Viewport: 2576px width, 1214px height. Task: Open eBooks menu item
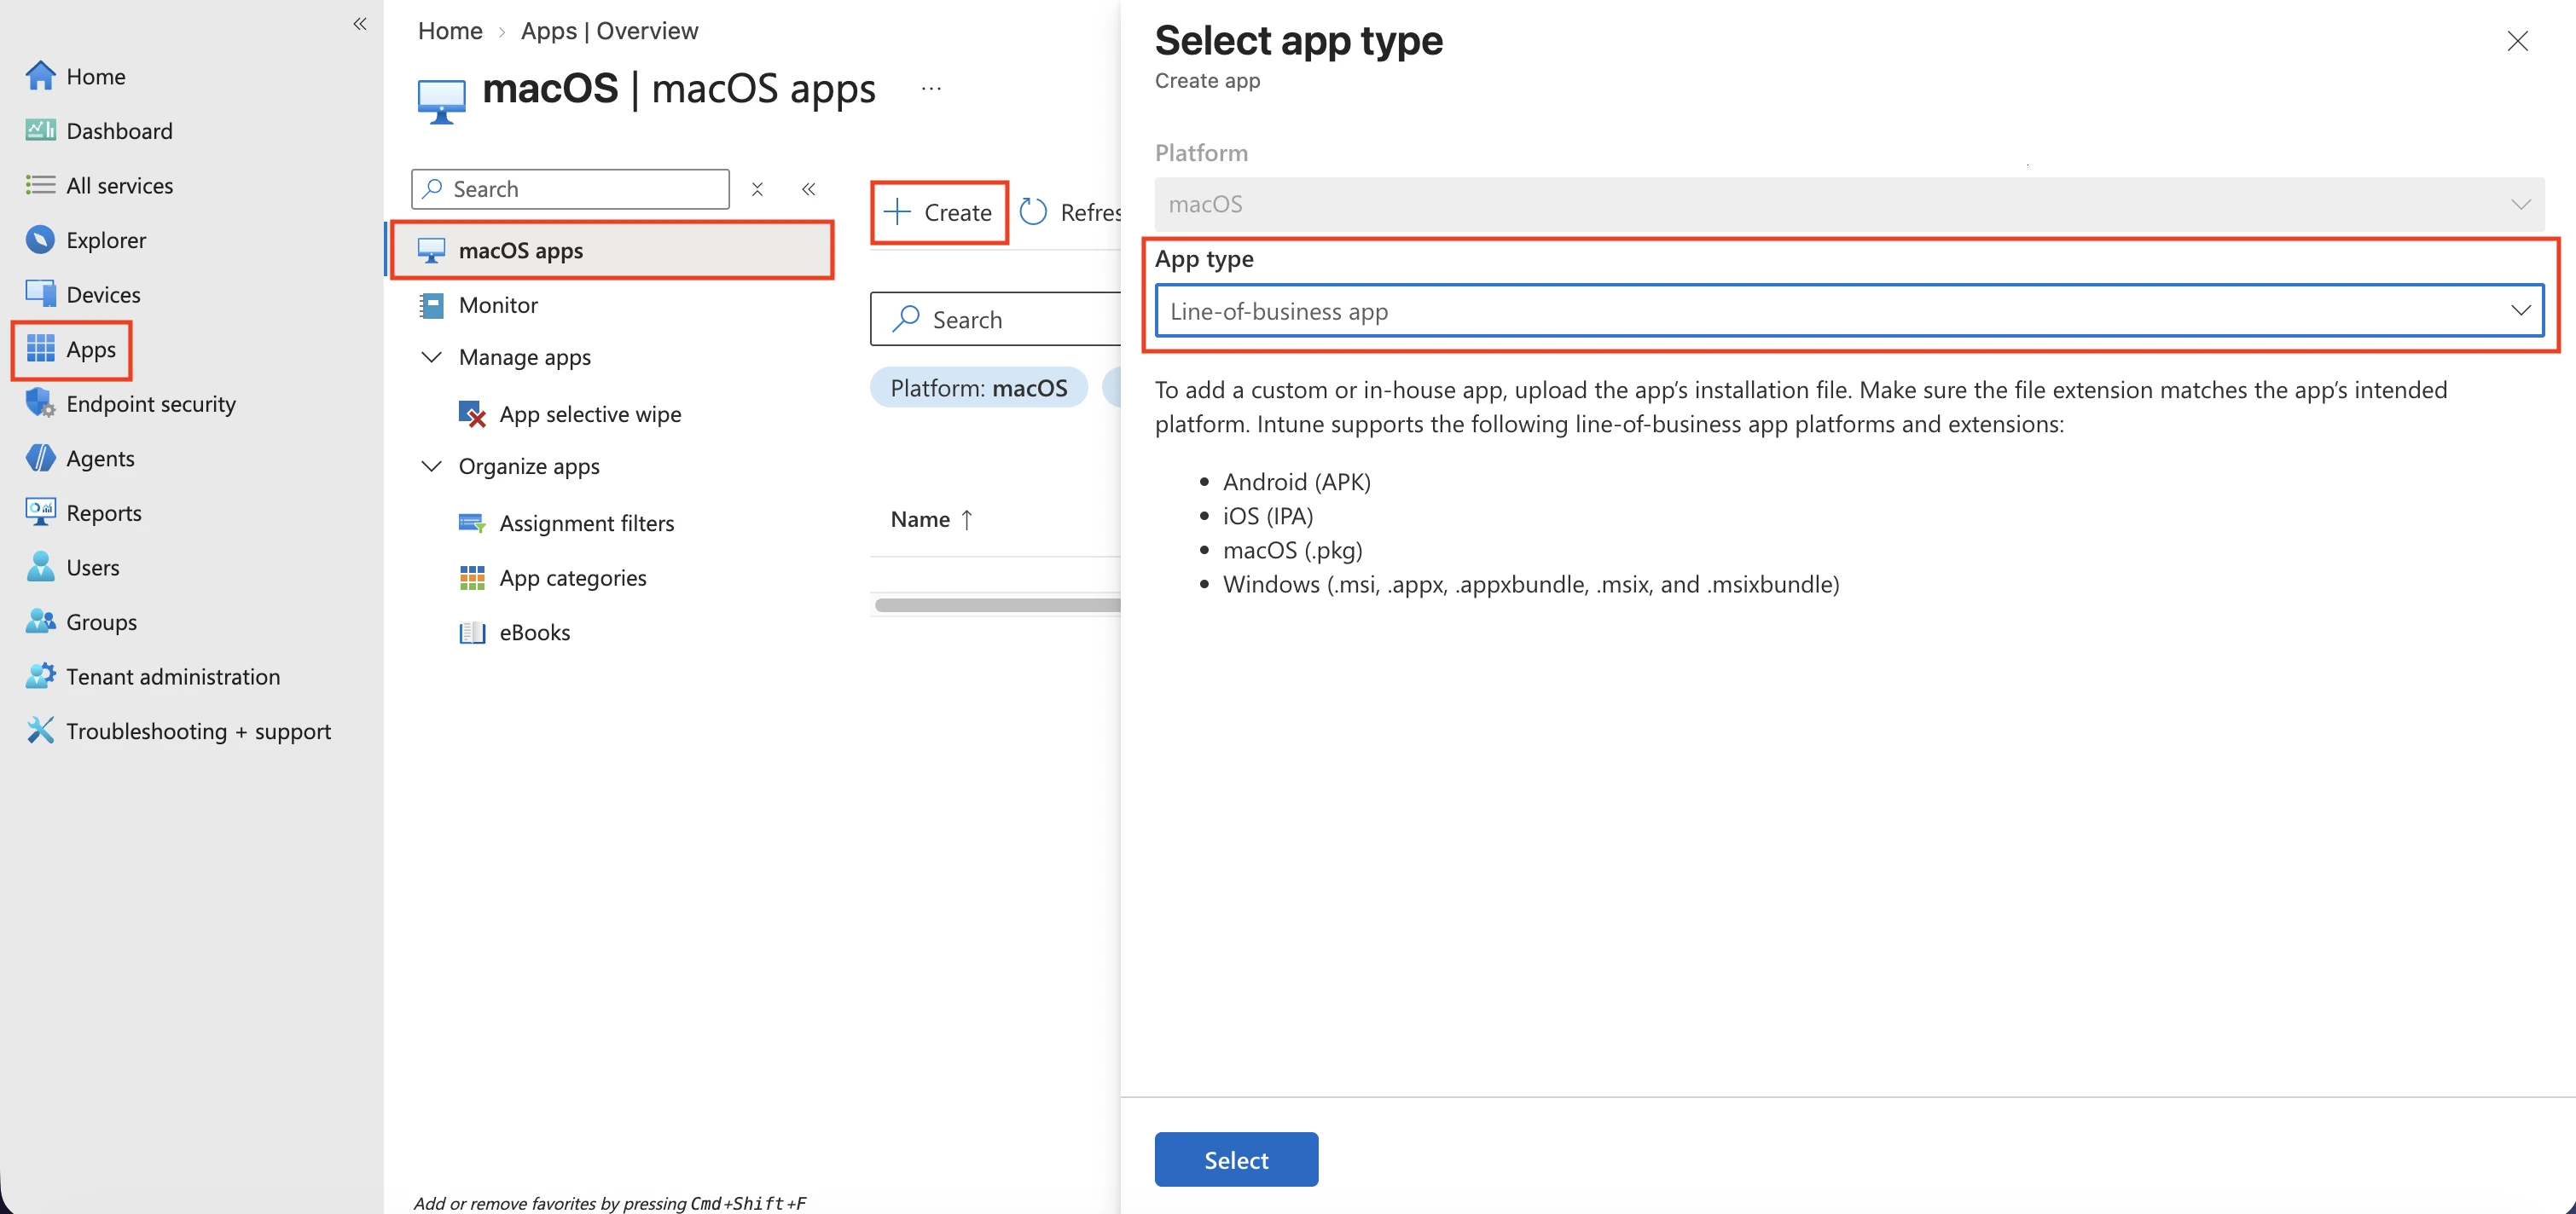pos(514,632)
